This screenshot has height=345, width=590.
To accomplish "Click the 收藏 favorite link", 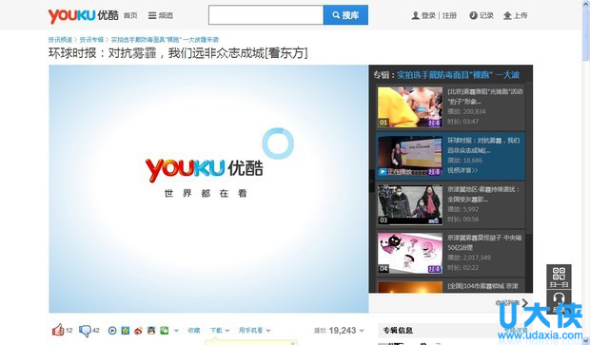I will coord(194,331).
